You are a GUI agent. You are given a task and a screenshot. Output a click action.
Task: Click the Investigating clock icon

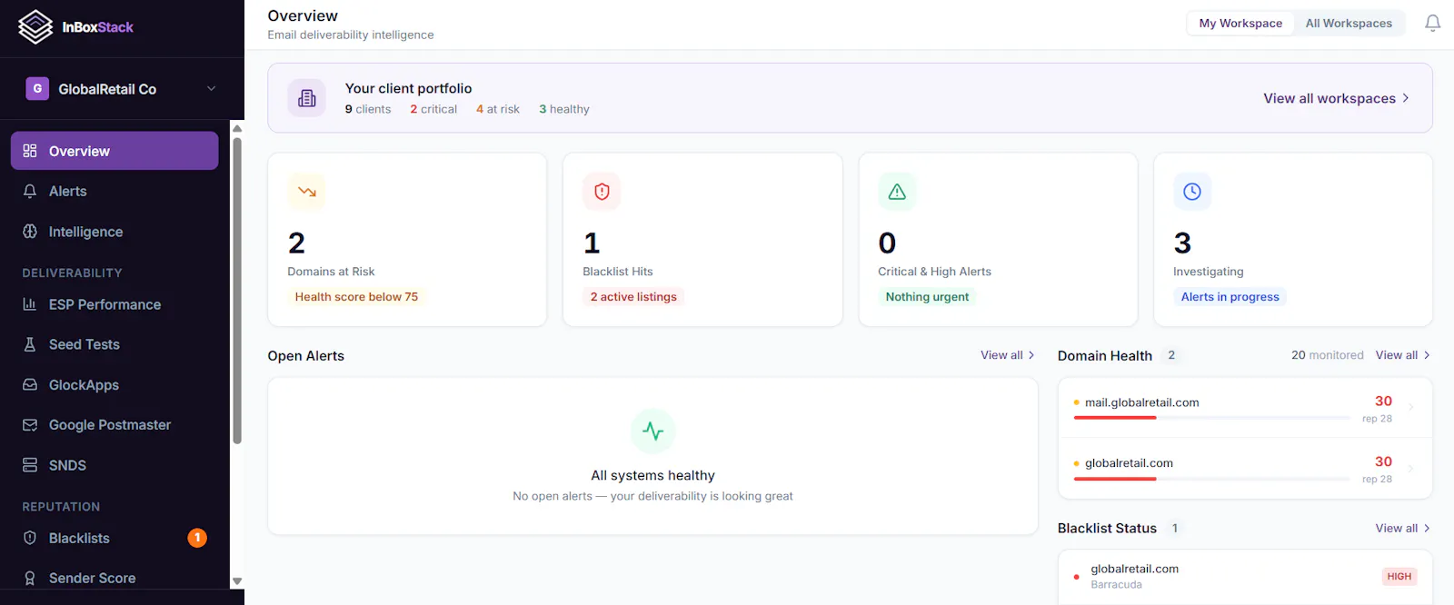pos(1192,192)
